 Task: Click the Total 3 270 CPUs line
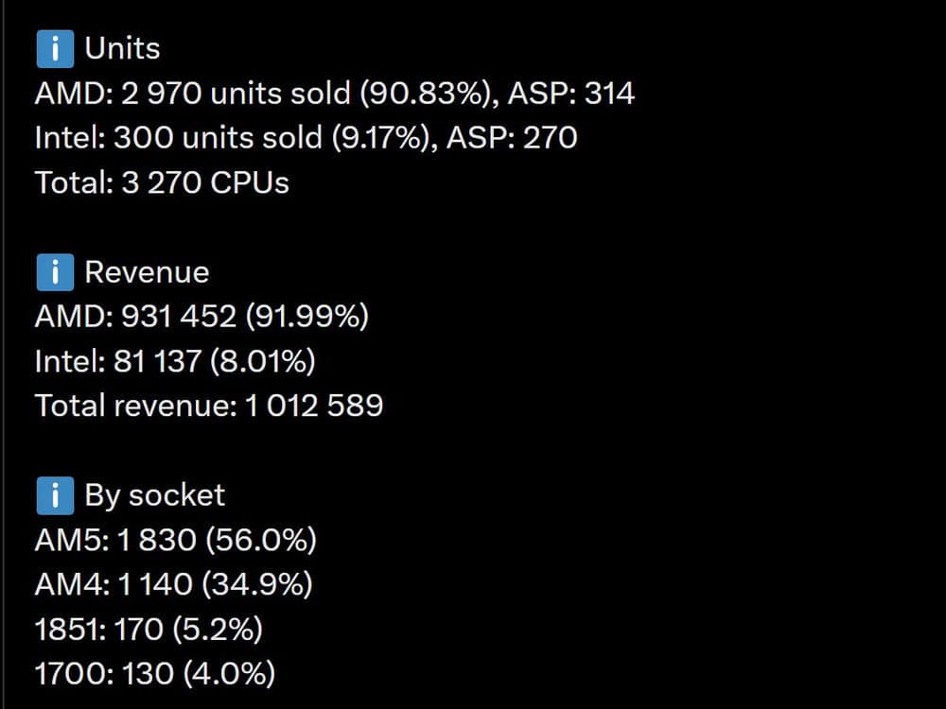pos(163,182)
